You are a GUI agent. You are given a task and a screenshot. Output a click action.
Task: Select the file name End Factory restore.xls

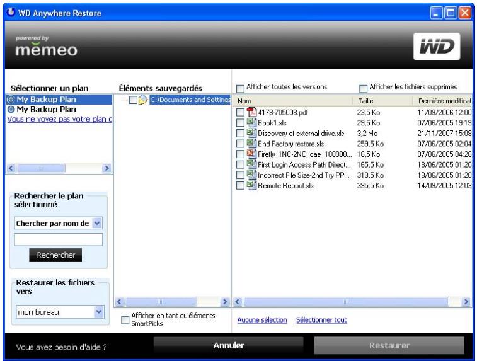[x=290, y=144]
